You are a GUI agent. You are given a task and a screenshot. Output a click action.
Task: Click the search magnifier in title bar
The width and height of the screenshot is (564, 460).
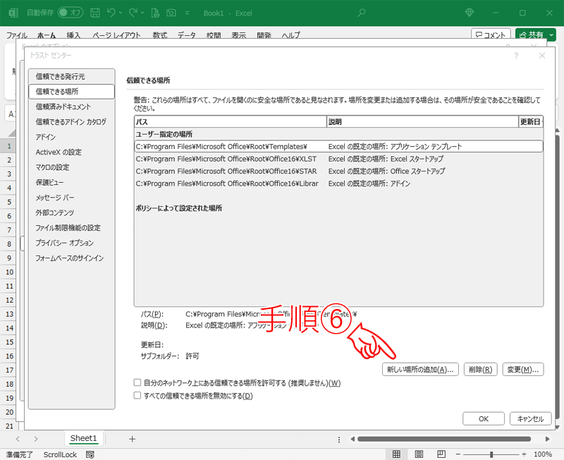(x=361, y=13)
